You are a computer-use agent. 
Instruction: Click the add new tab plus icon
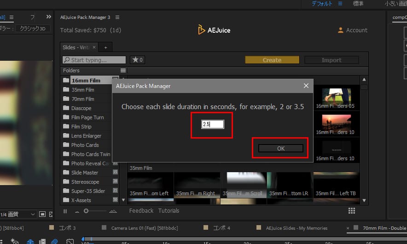click(105, 47)
